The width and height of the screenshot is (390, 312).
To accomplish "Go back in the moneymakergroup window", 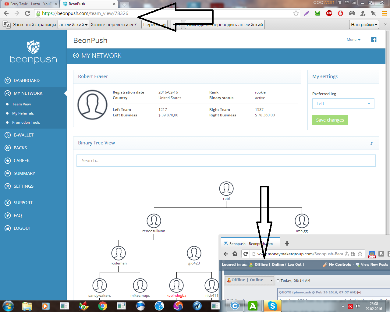I will [226, 254].
